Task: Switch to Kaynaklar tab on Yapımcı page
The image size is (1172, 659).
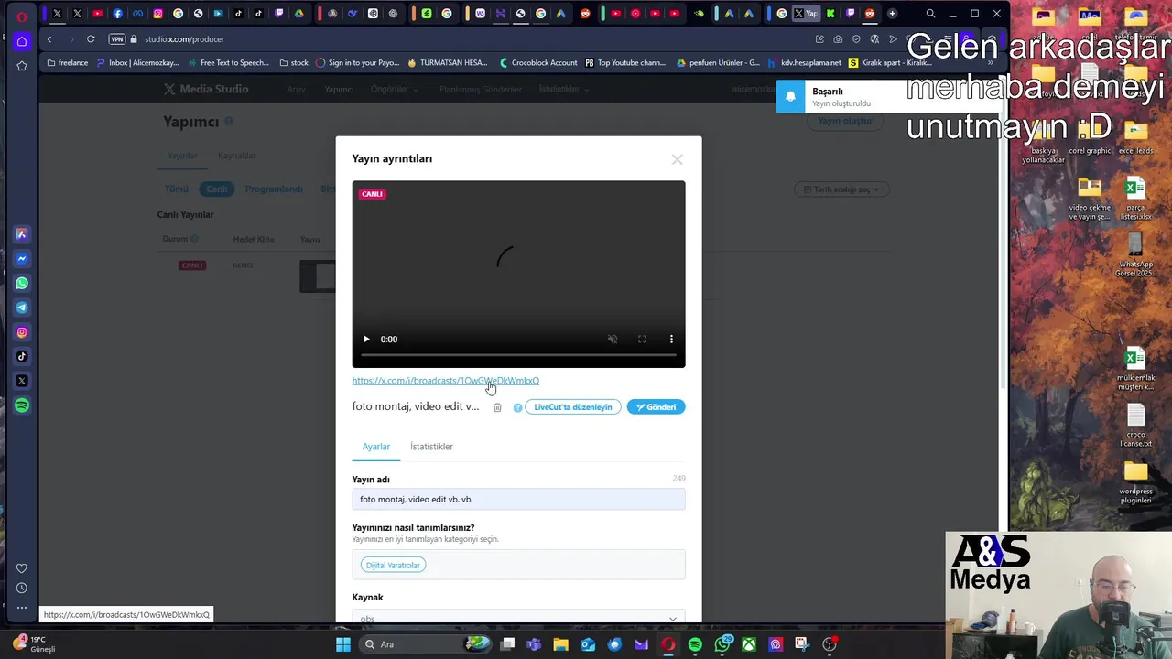Action: pos(237,156)
